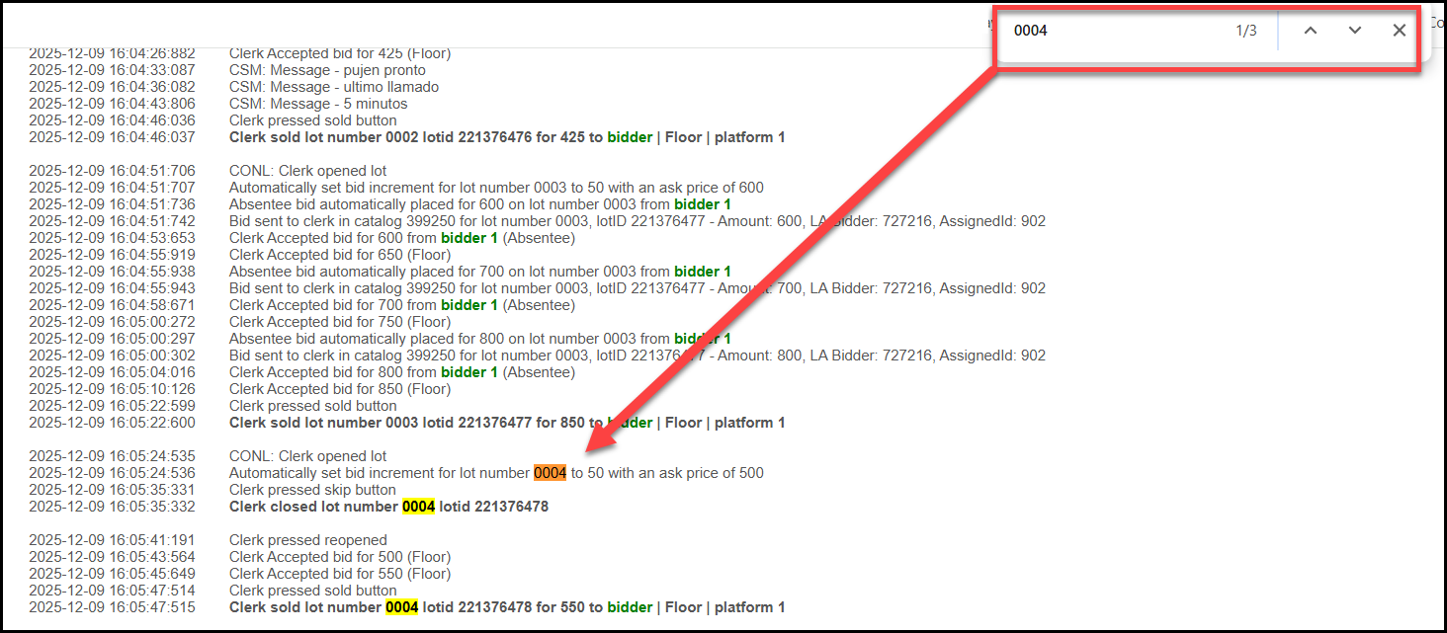Click 'Clerk Accepted bid for 850 (Floor)'
The image size is (1447, 633).
tap(340, 389)
